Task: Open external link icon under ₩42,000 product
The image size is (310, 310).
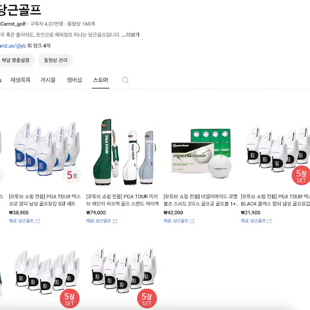Action: point(192,221)
